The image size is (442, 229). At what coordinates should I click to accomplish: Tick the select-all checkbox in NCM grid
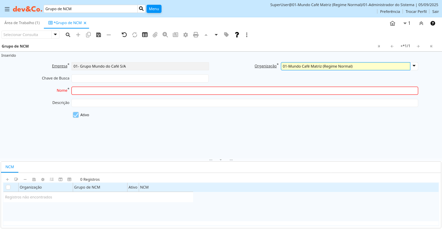coord(8,187)
